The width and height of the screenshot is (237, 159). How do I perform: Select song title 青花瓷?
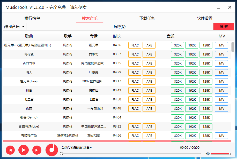pyautogui.click(x=29, y=54)
